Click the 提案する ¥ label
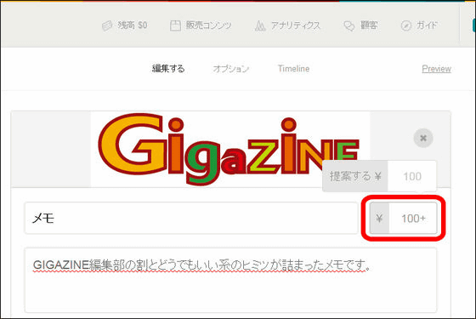Screen dimensions: 476x319 tap(355, 176)
